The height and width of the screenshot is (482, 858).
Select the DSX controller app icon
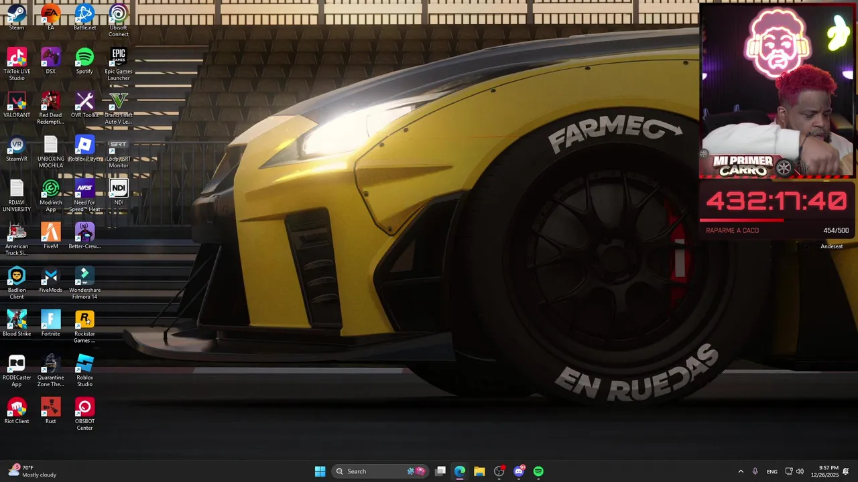[51, 61]
